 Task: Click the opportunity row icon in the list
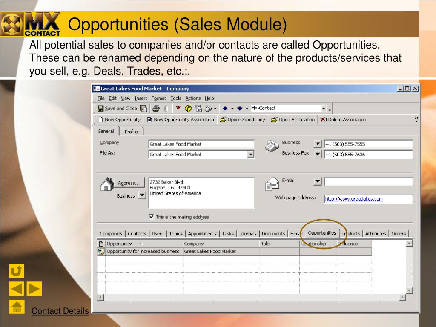click(x=100, y=251)
